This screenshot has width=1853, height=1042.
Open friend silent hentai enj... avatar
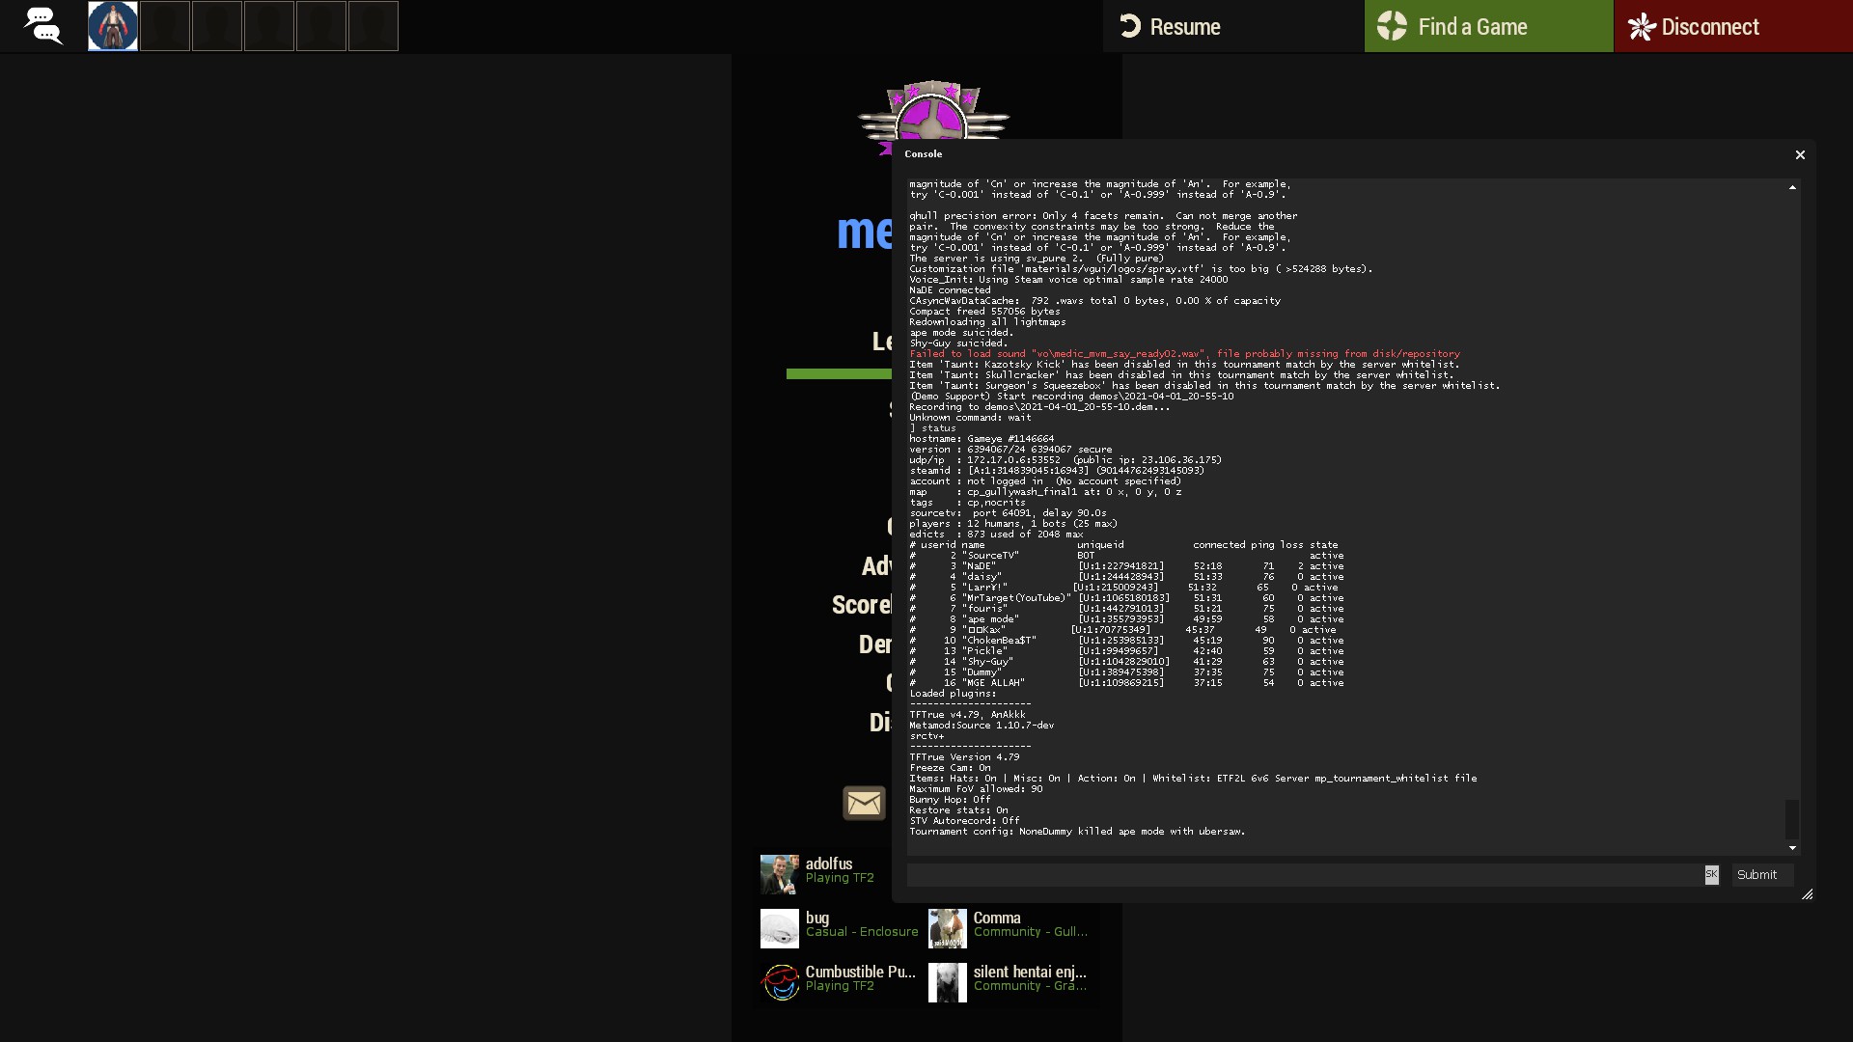(948, 982)
